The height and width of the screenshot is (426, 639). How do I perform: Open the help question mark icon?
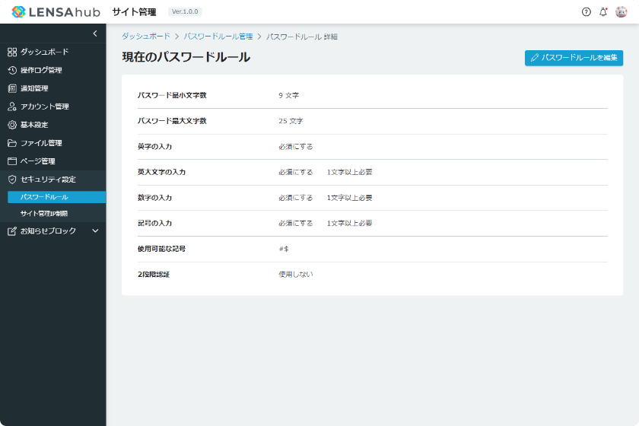(x=586, y=12)
